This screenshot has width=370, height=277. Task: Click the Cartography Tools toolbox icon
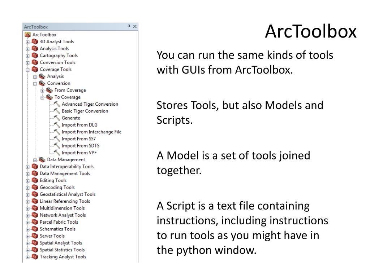pos(35,56)
